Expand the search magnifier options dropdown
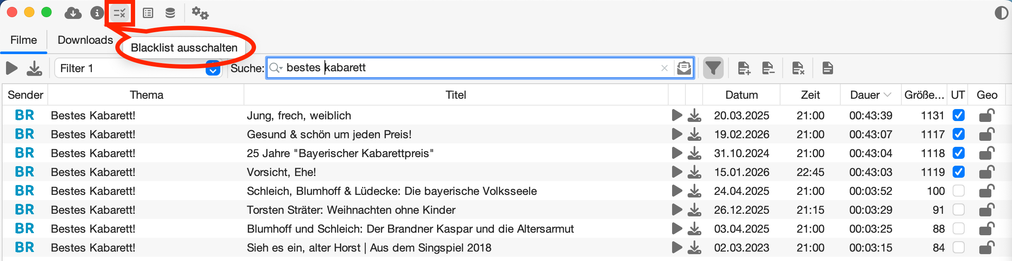This screenshot has width=1012, height=261. coord(276,68)
